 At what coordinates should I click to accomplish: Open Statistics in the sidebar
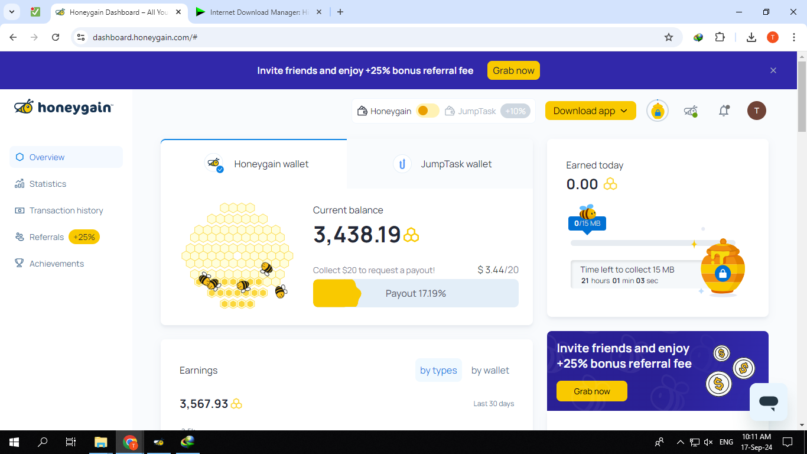66,184
